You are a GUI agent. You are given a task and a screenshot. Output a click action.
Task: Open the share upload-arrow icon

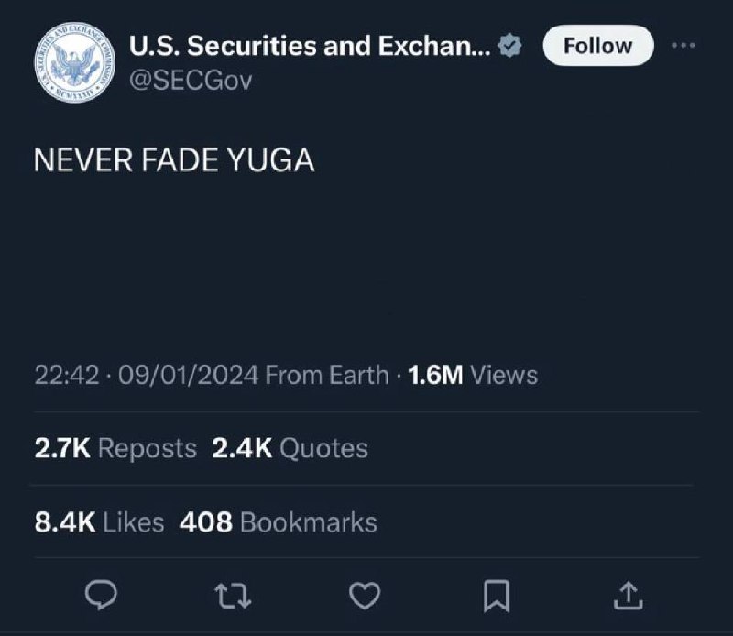629,596
